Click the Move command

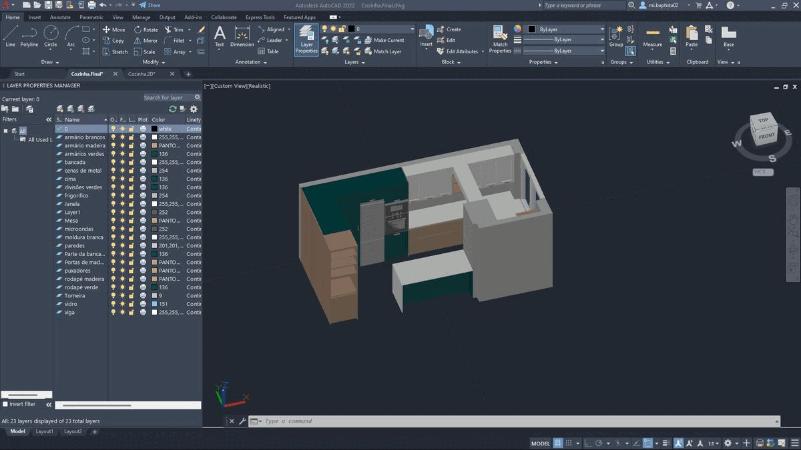(114, 29)
